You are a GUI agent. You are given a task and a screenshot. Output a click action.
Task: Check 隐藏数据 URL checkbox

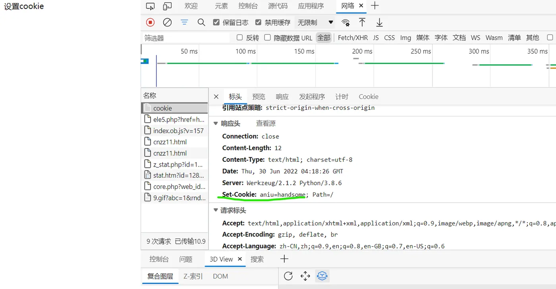[x=267, y=37]
